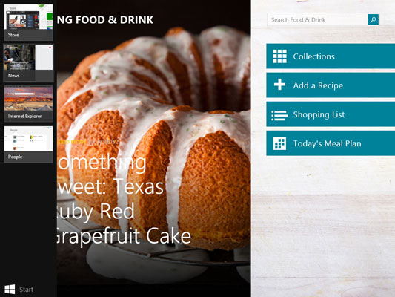Open the Texas Ruby Red Grapefruit Cake headline

124,199
